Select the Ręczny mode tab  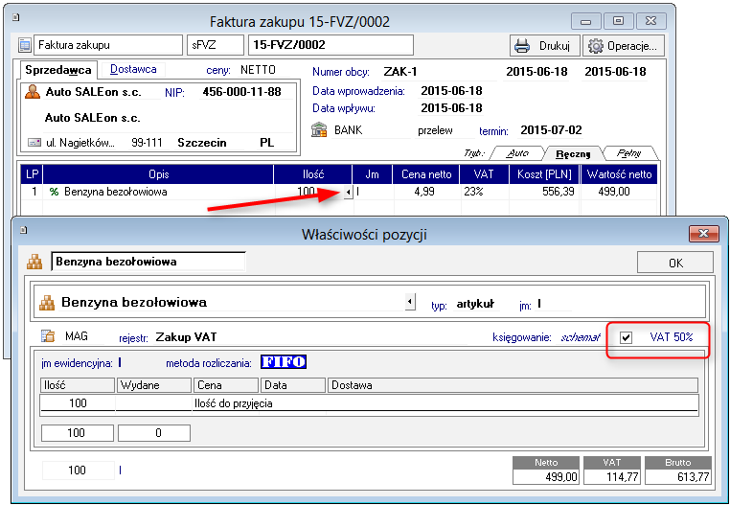point(574,153)
